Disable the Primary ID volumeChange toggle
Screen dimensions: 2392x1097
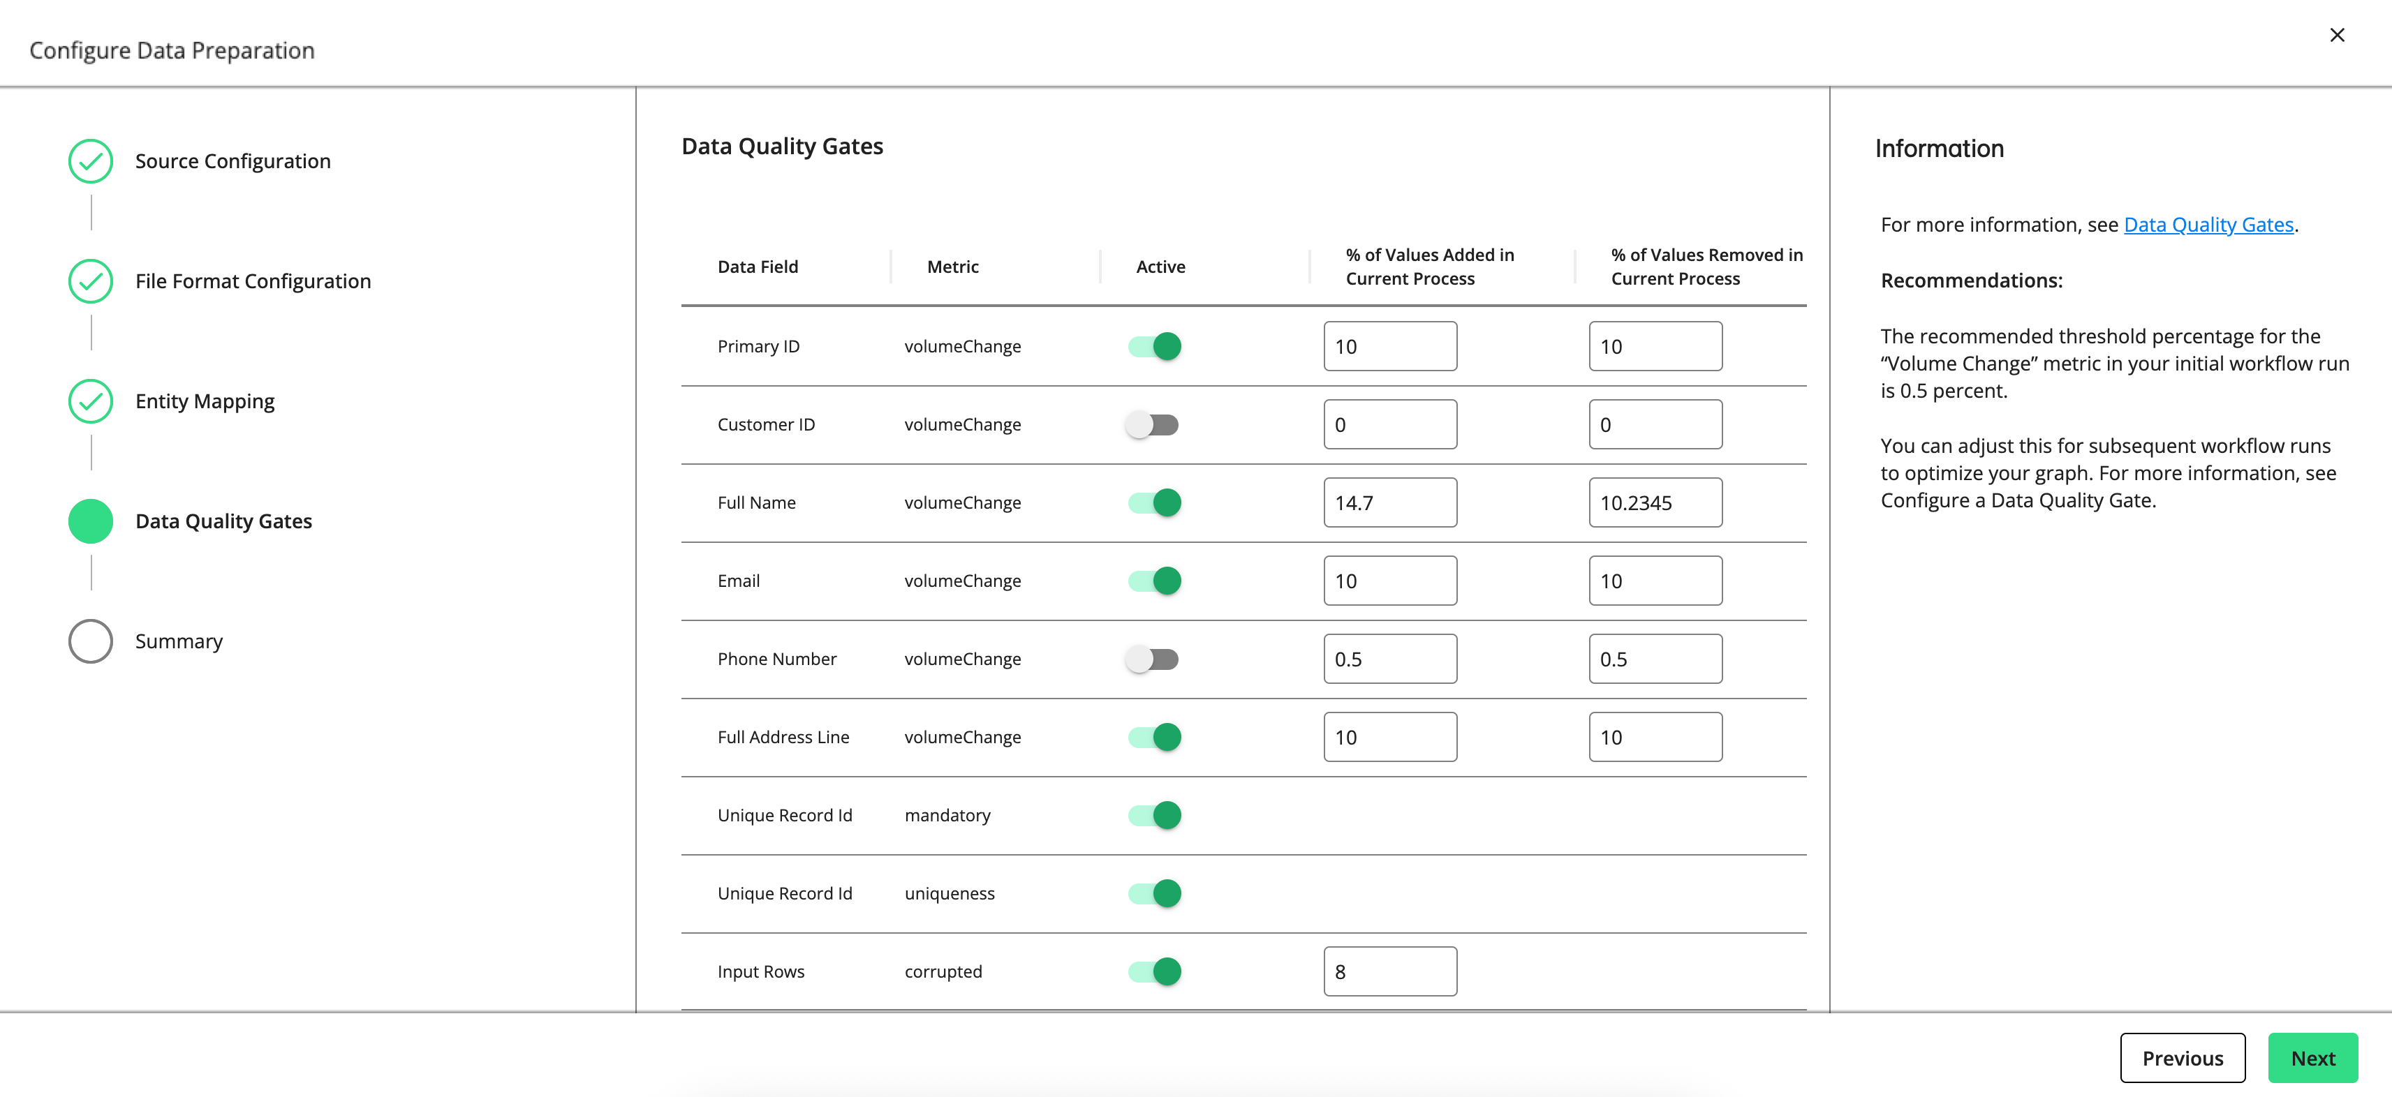tap(1153, 345)
